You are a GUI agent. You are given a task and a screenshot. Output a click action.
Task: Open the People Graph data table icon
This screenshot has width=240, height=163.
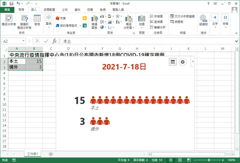tap(173, 62)
